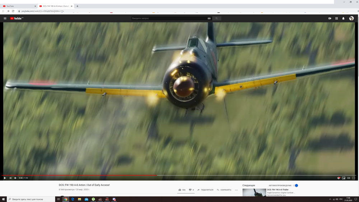Open Edge from the taskbar
Image resolution: width=359 pixels, height=202 pixels.
click(73, 199)
